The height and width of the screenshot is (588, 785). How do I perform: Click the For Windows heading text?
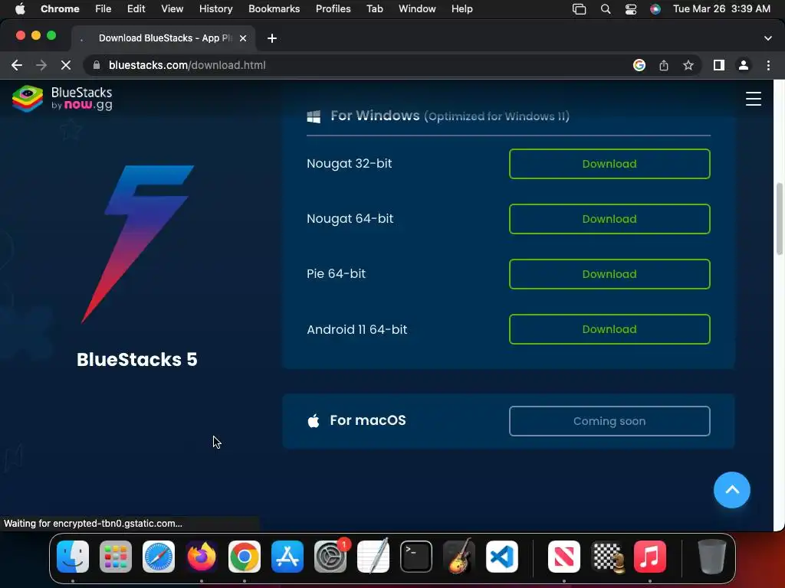[x=375, y=116]
